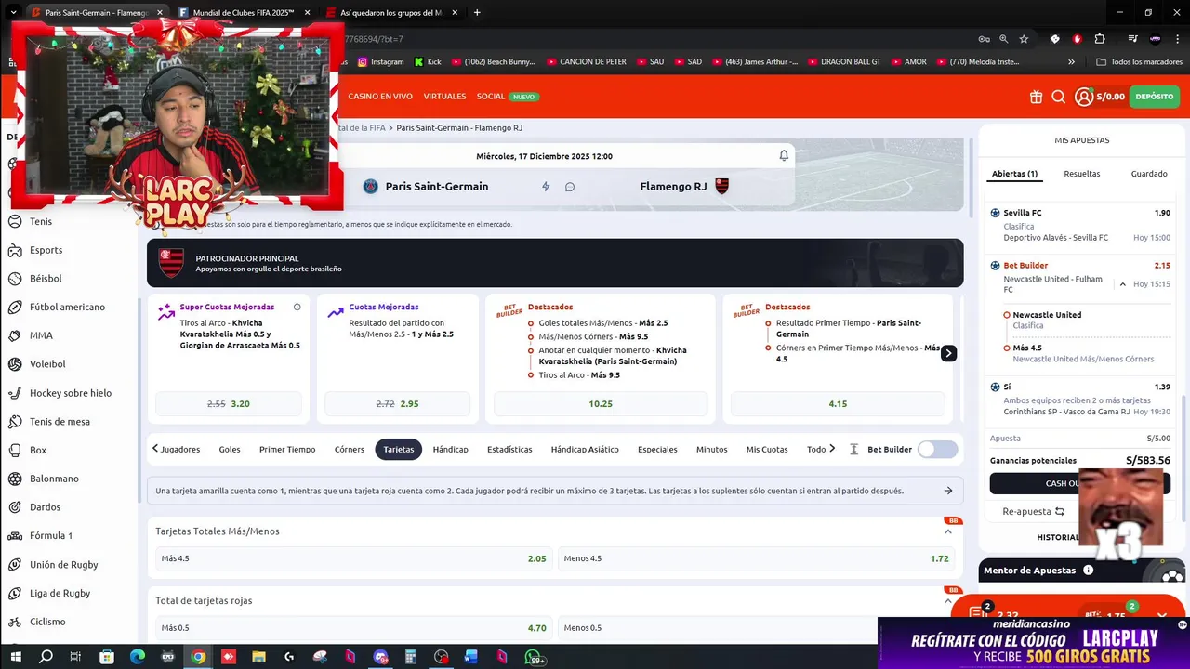The height and width of the screenshot is (669, 1190).
Task: Collapse the Tarjetas Totales Más/Menos section
Action: (x=948, y=531)
